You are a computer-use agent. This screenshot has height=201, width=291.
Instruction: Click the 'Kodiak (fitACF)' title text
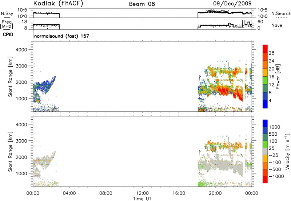pos(58,3)
